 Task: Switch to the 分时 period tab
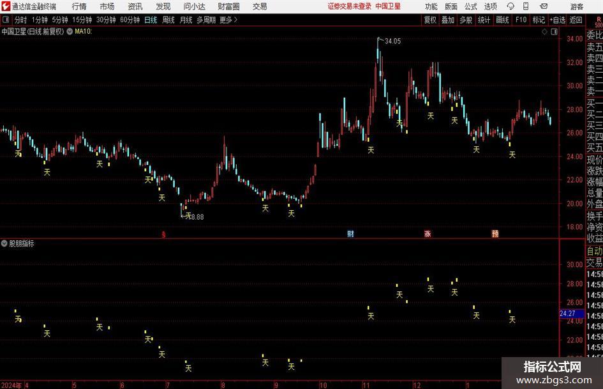point(21,20)
